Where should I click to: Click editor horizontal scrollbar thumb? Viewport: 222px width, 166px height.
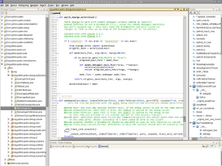(x=99, y=139)
